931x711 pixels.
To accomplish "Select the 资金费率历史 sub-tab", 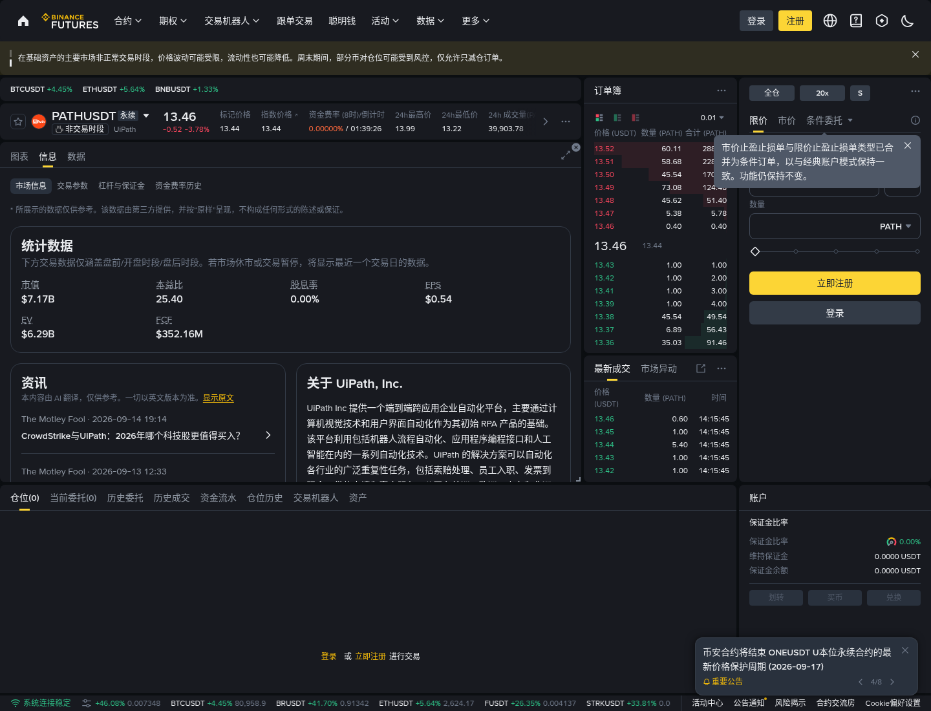I will point(178,186).
